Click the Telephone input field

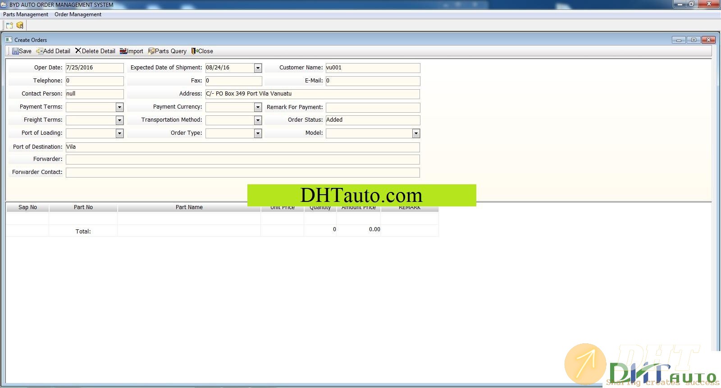pos(95,81)
